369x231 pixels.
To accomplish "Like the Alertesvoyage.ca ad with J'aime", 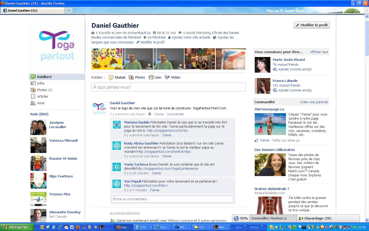I will [x=264, y=140].
